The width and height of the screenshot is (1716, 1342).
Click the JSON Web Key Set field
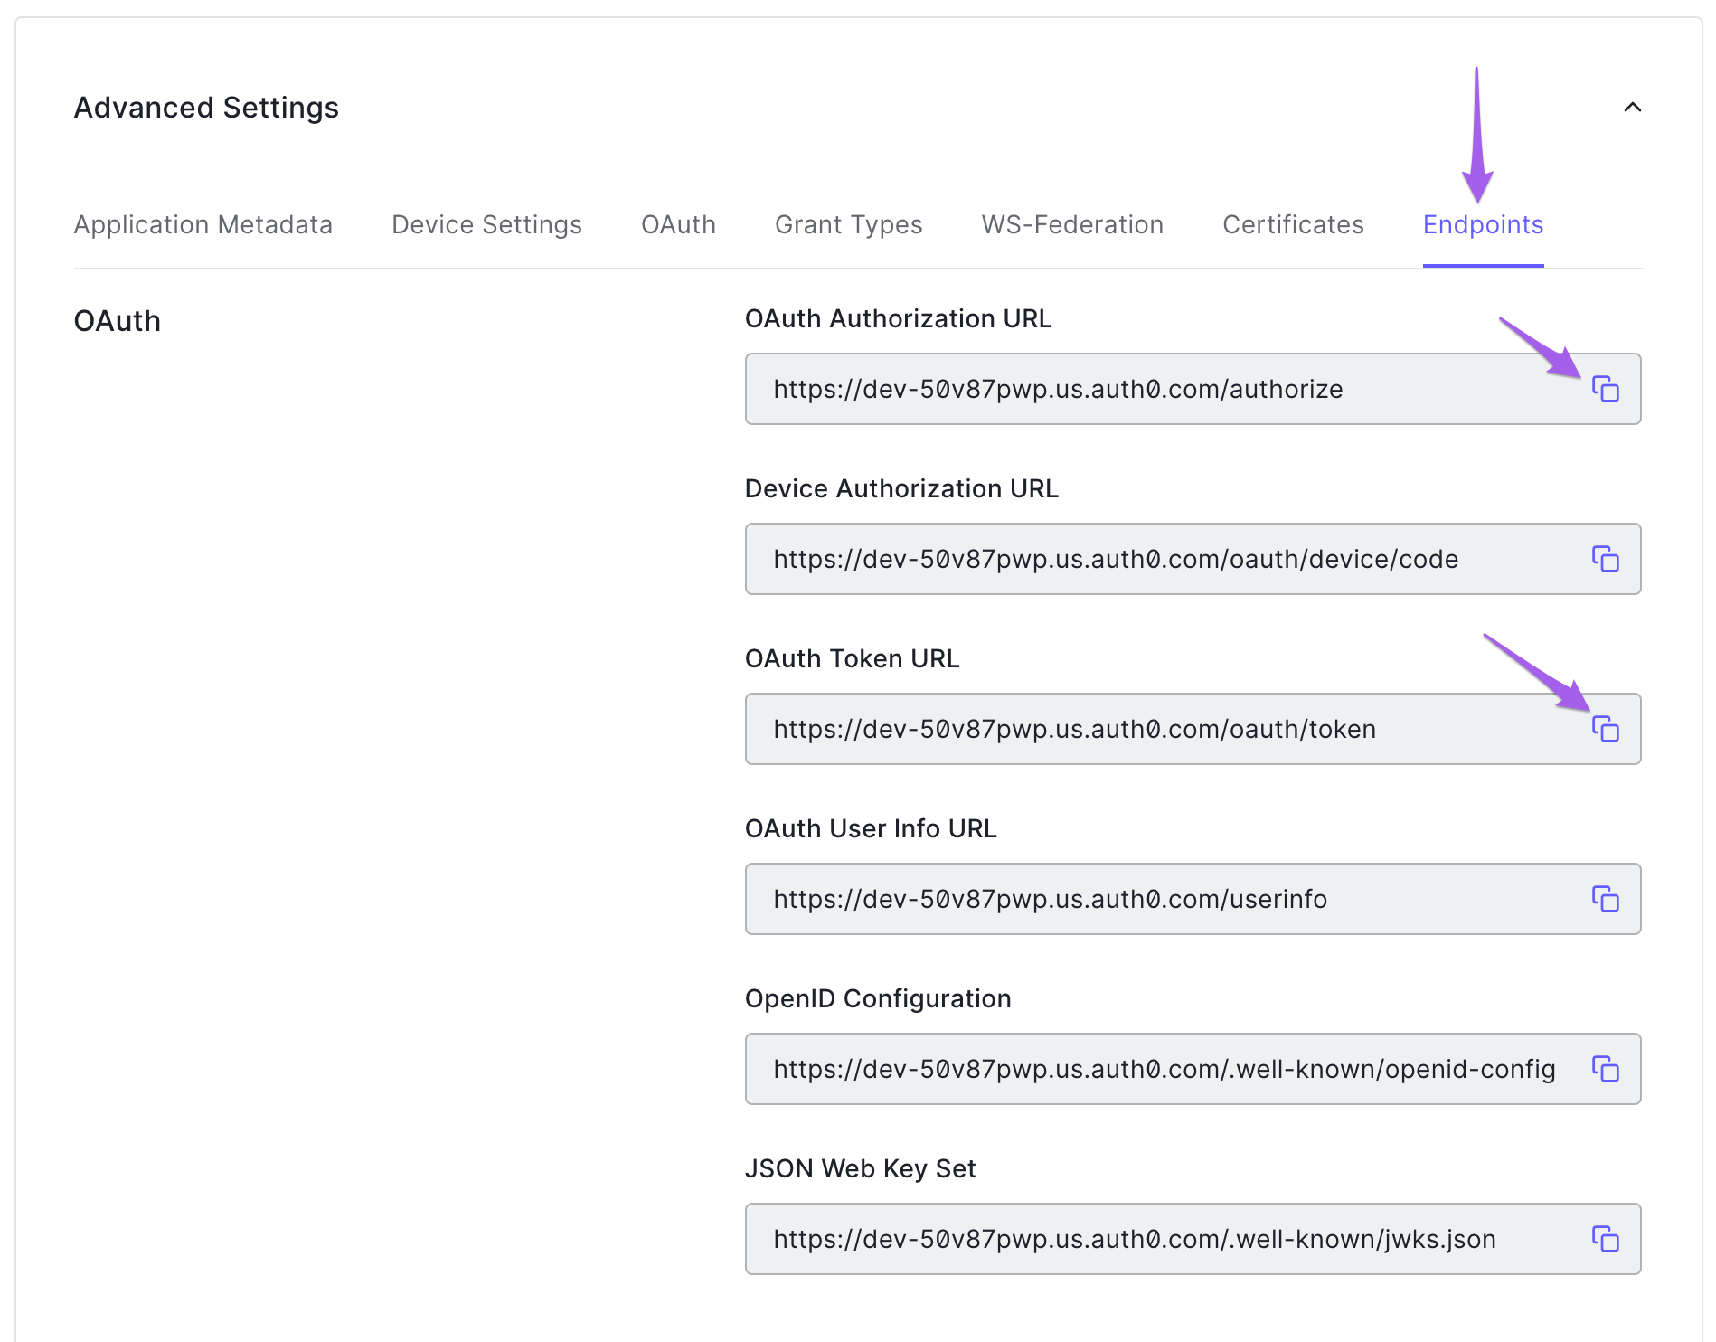(x=1193, y=1239)
